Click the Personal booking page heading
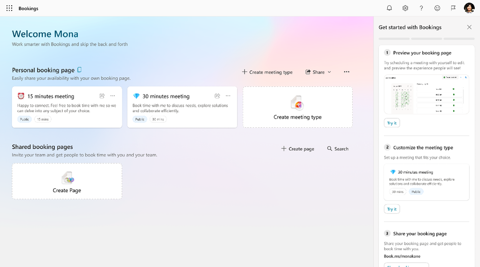The height and width of the screenshot is (267, 480). coord(43,70)
